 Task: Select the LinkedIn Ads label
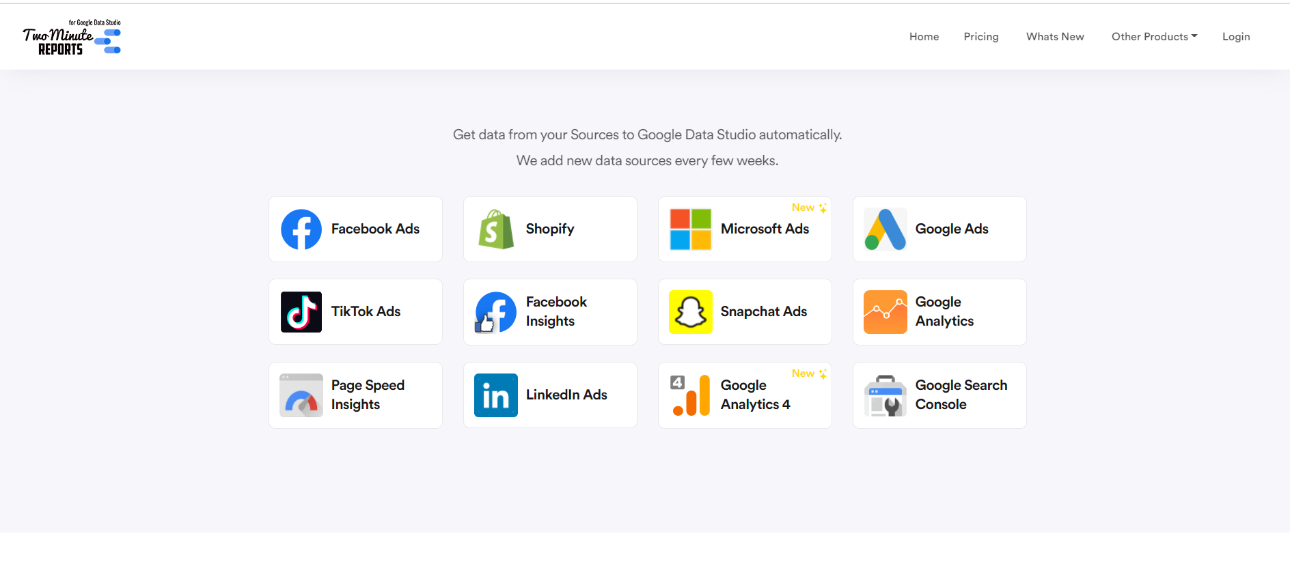click(566, 395)
